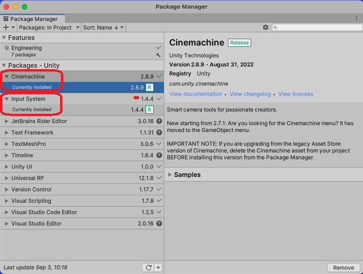Click into the package search field

318,27
